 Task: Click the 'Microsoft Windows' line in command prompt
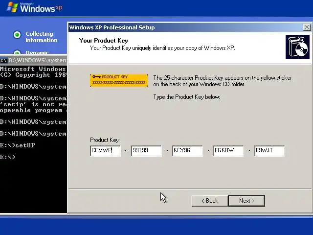(x=33, y=69)
